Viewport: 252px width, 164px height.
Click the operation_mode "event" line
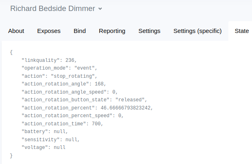59,68
